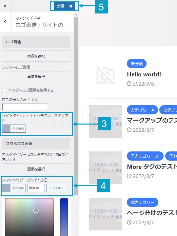Open the ページ分けのテスト post
This screenshot has height=236, width=177.
click(x=152, y=213)
